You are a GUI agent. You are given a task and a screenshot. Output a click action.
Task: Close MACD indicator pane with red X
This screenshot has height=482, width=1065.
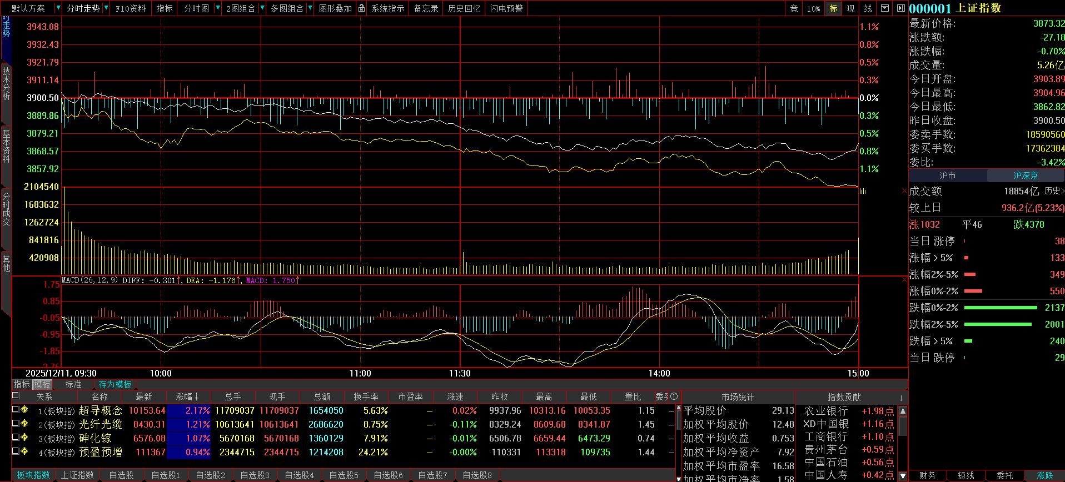(x=904, y=279)
